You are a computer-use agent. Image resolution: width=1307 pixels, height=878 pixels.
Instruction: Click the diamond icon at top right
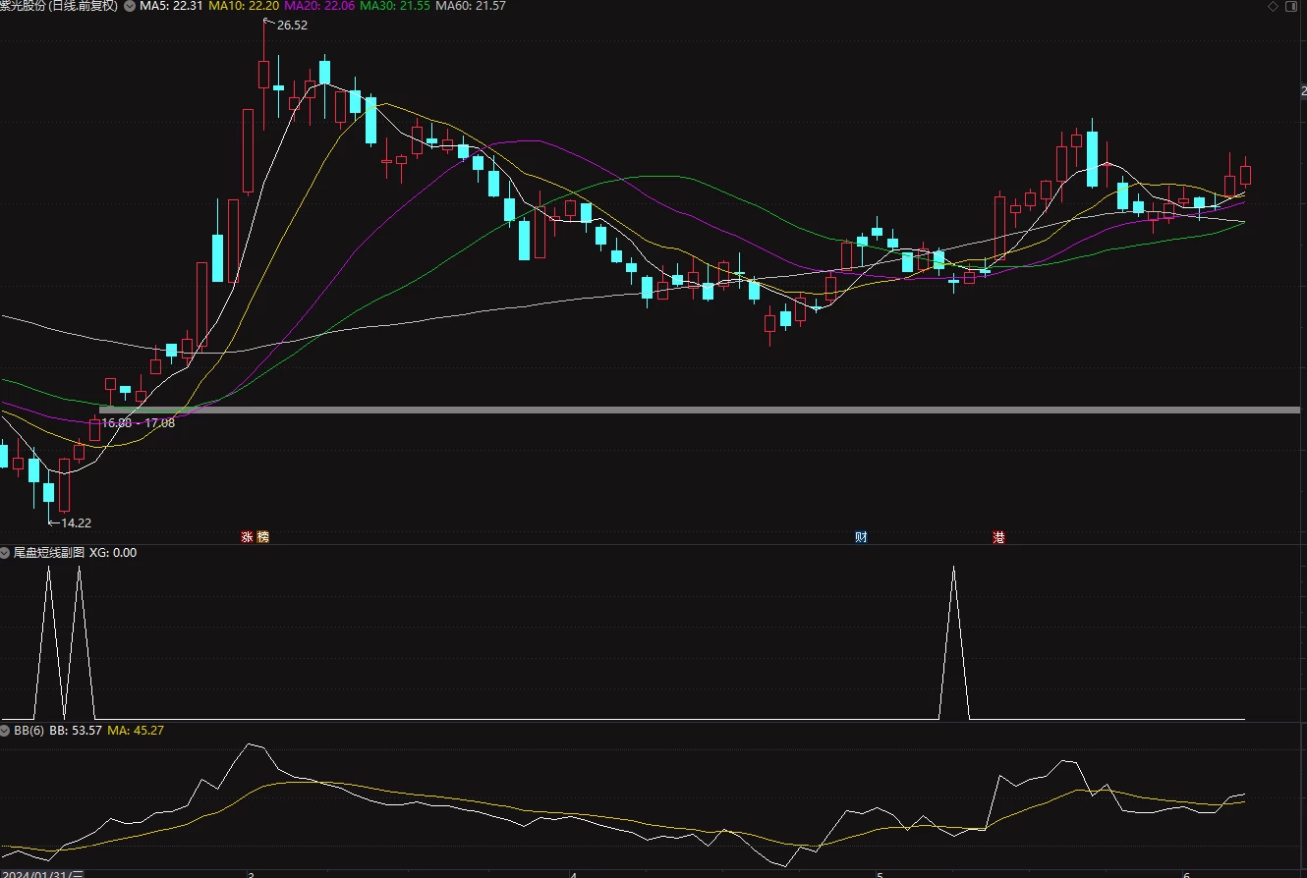coord(1274,6)
